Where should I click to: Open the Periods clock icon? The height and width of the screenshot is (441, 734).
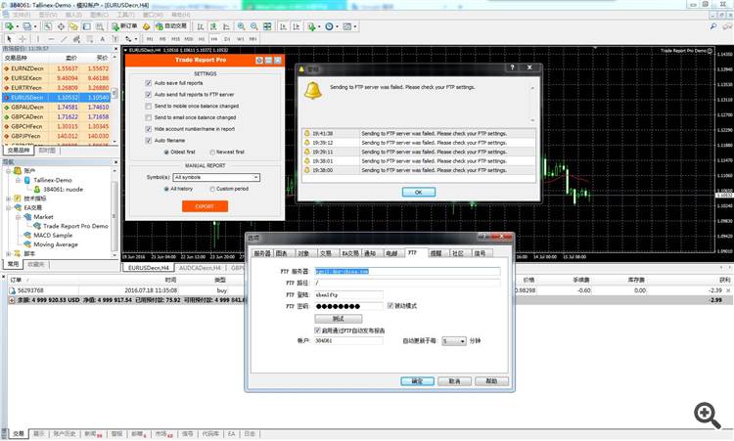[329, 26]
